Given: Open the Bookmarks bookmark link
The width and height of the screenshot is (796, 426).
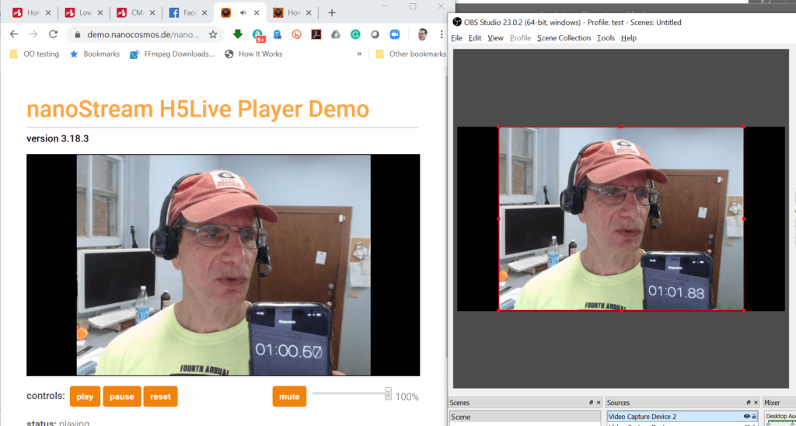Looking at the screenshot, I should click(95, 54).
